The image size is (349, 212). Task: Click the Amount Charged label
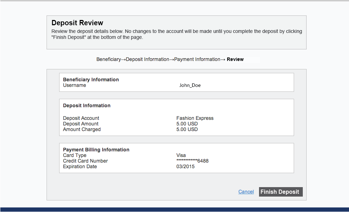click(82, 129)
